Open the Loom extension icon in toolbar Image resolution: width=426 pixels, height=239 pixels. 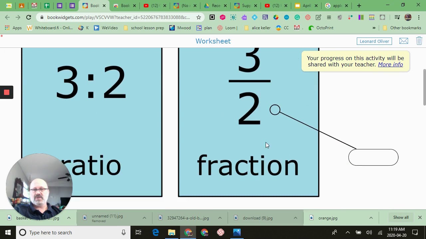coord(308,17)
